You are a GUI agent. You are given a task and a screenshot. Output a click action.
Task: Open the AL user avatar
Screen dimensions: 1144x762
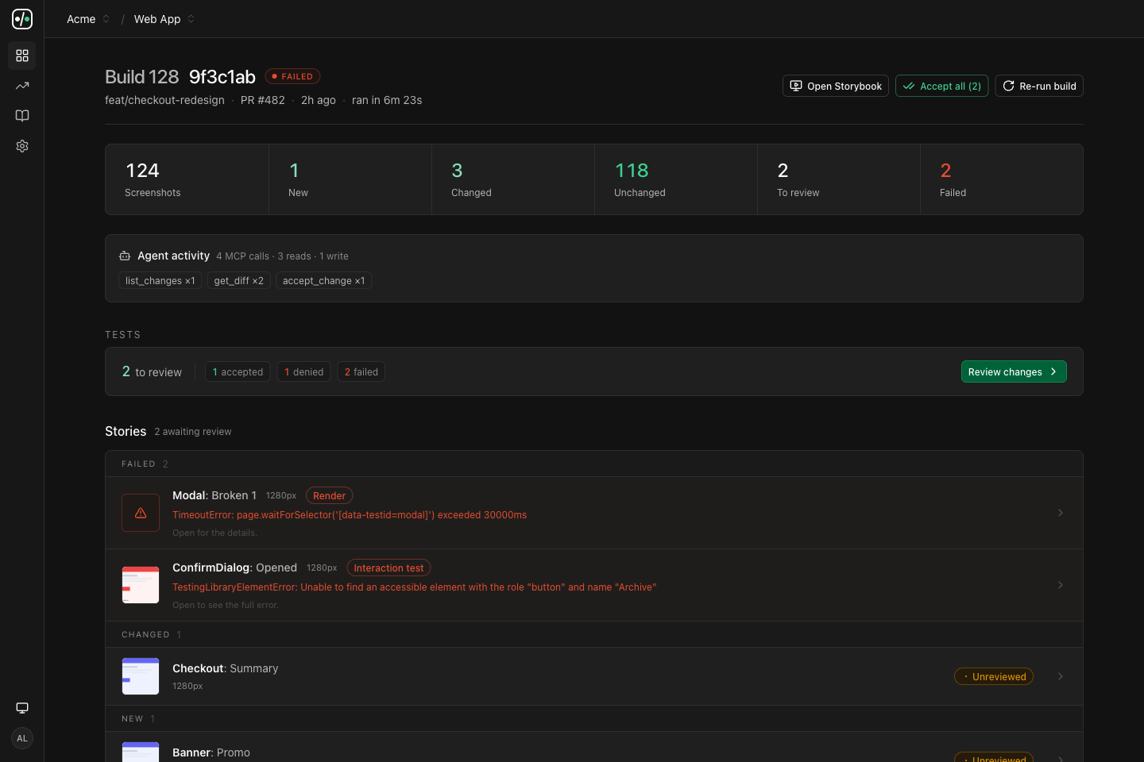coord(22,738)
